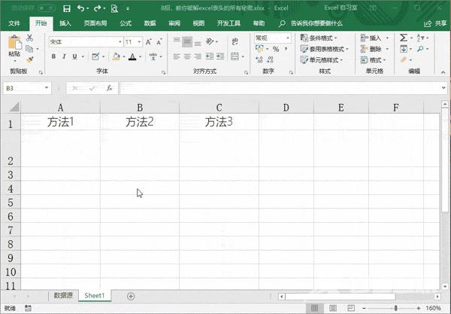Switch to the Insert ribbon tab
Screen dimensions: 451x314
click(65, 23)
